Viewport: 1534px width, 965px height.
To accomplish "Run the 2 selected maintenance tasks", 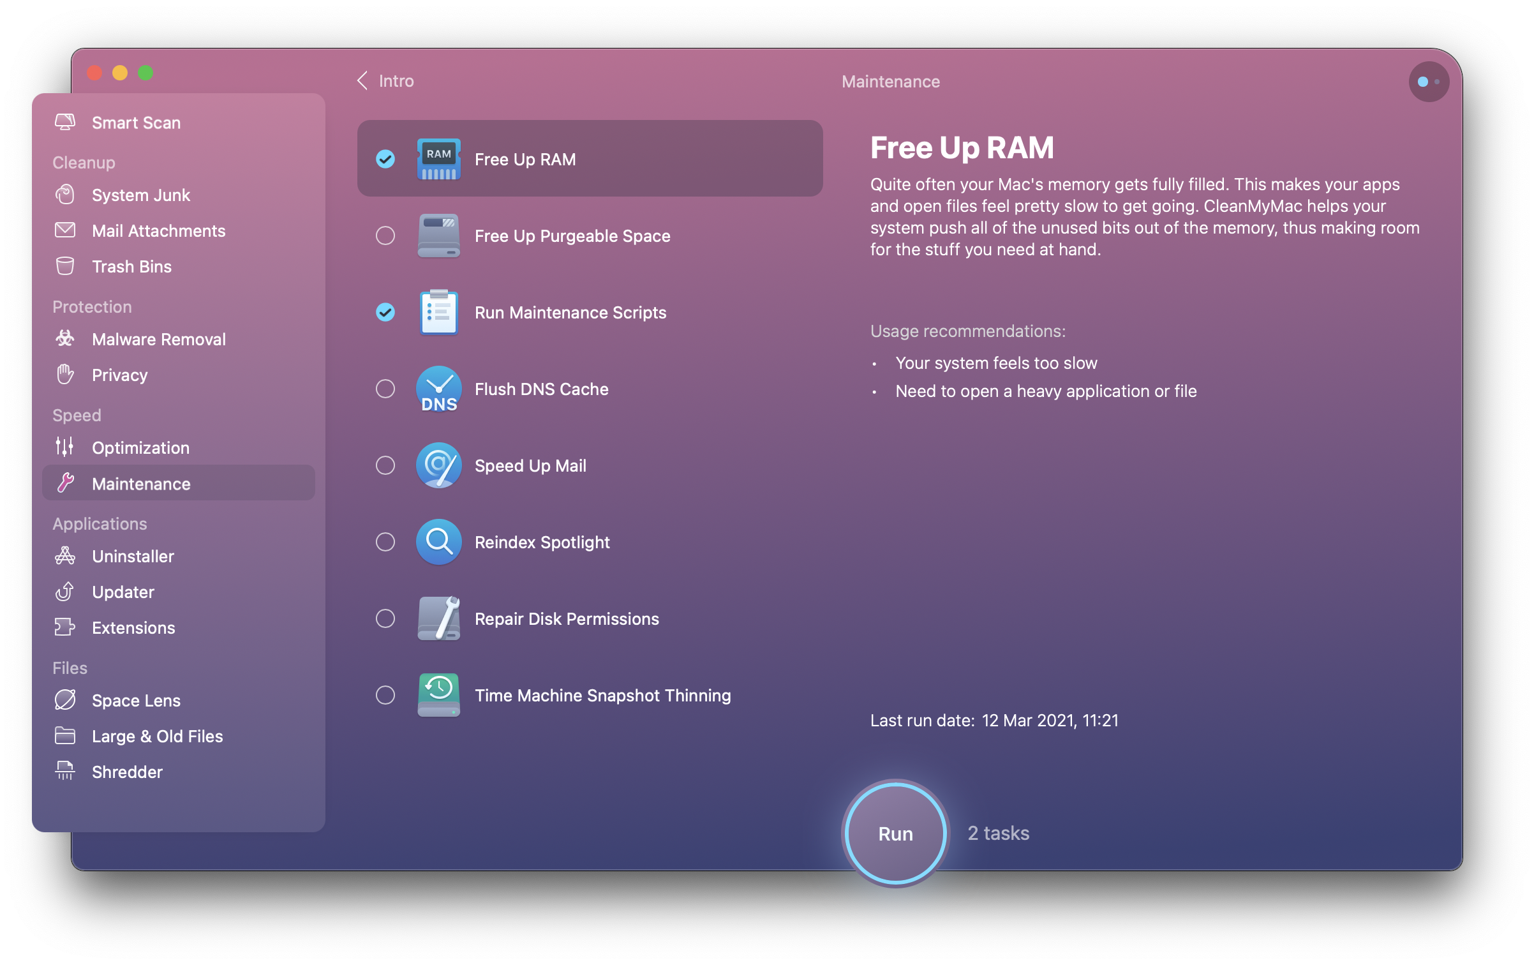I will pyautogui.click(x=895, y=832).
